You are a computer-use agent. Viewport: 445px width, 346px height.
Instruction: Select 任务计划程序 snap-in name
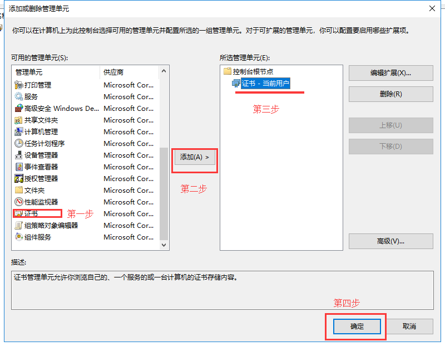coord(44,143)
